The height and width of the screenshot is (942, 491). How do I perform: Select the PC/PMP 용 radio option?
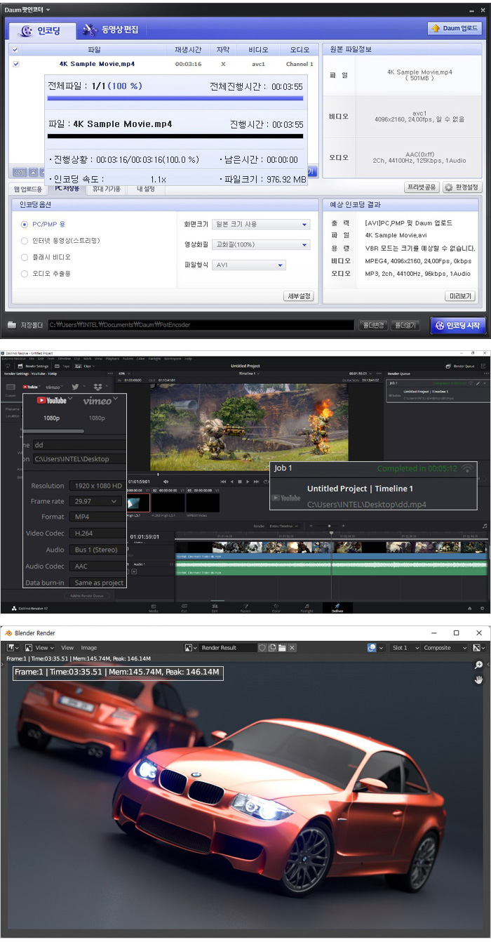click(x=25, y=225)
